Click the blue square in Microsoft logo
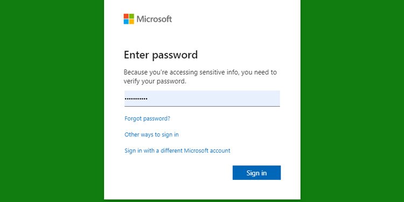This screenshot has width=404, height=202. click(126, 22)
